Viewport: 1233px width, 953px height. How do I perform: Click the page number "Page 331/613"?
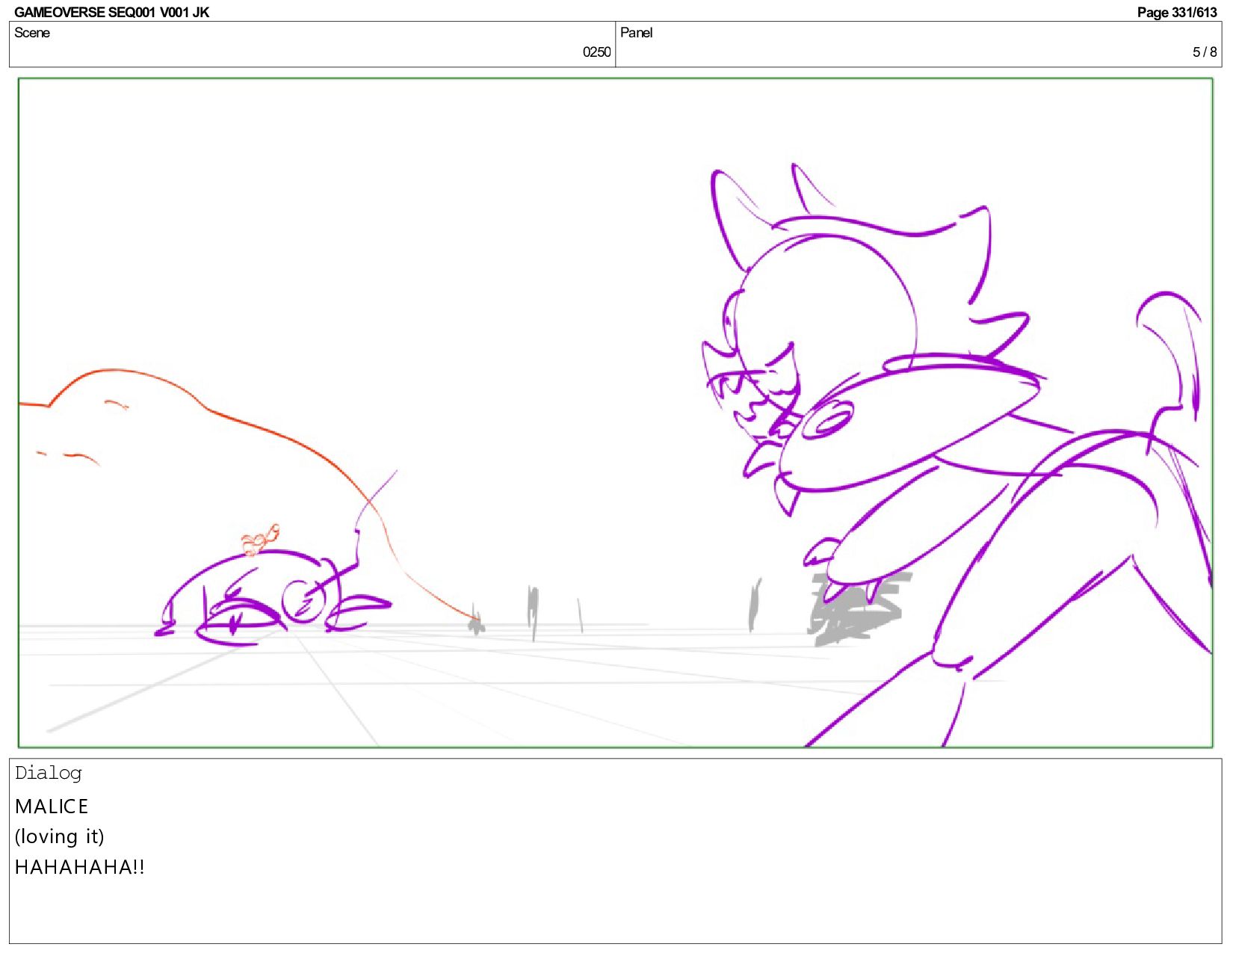(x=1177, y=12)
